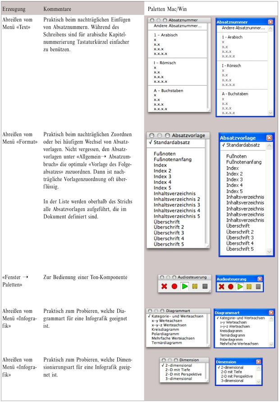This screenshot has width=280, height=402.
Task: Click the up scroll arrow in Windows Diagrammart
Action: click(x=271, y=319)
